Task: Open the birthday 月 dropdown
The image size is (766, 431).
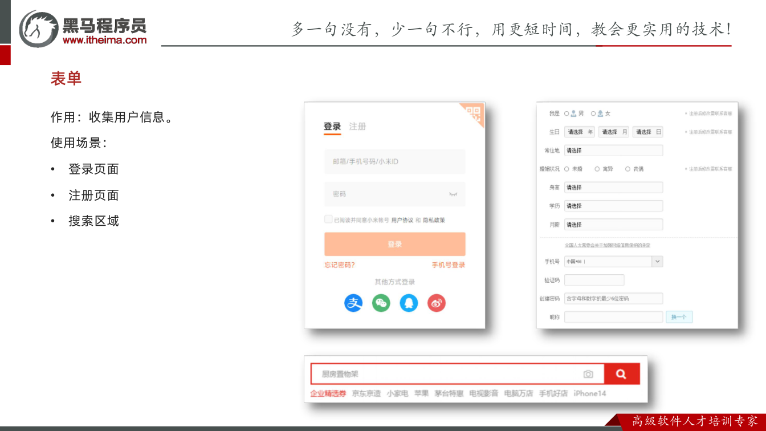Action: coord(614,132)
